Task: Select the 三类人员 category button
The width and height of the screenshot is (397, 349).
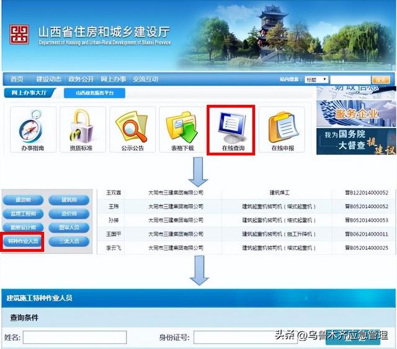Action: pos(69,241)
